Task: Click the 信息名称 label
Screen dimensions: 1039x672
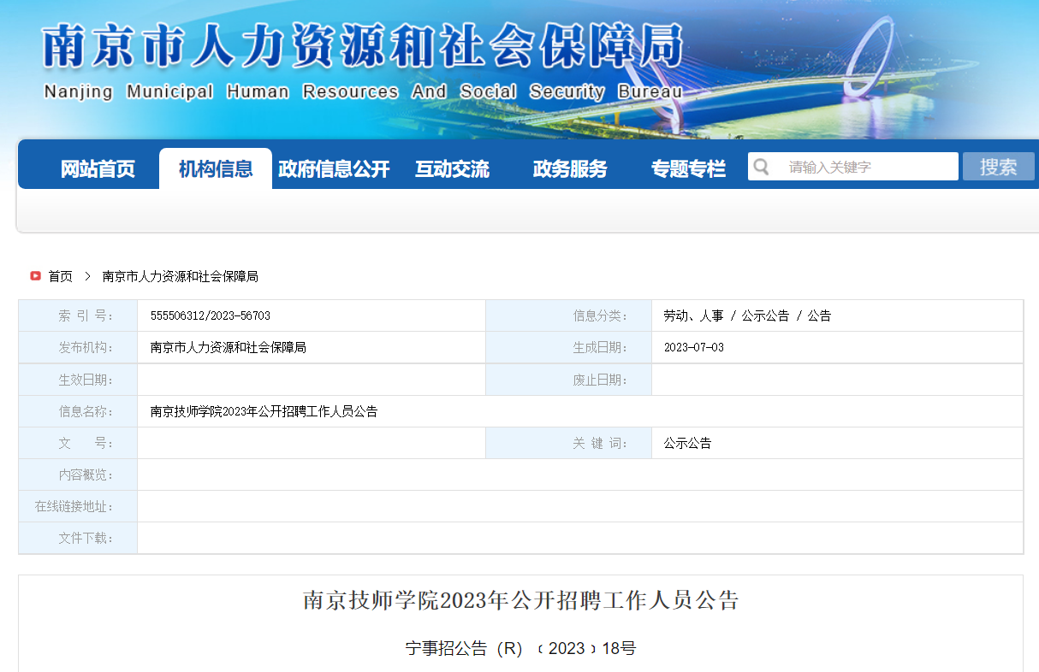Action: pos(86,411)
